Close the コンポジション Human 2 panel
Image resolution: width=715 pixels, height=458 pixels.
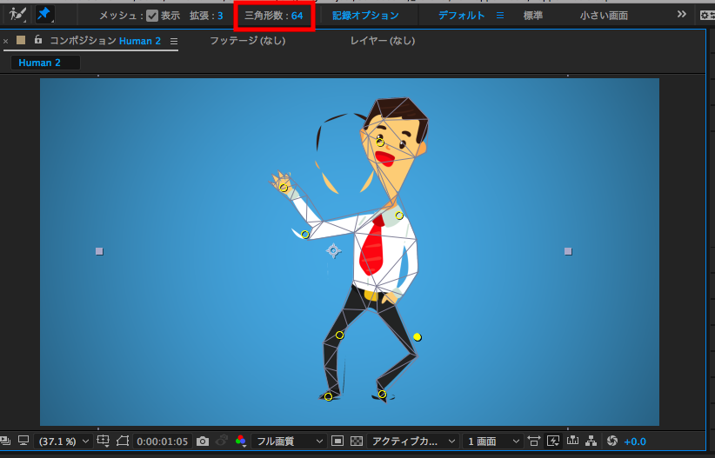[x=6, y=42]
